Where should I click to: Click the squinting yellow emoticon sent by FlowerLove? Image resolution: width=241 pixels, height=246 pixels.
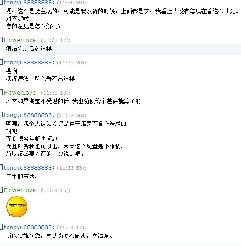point(17,207)
